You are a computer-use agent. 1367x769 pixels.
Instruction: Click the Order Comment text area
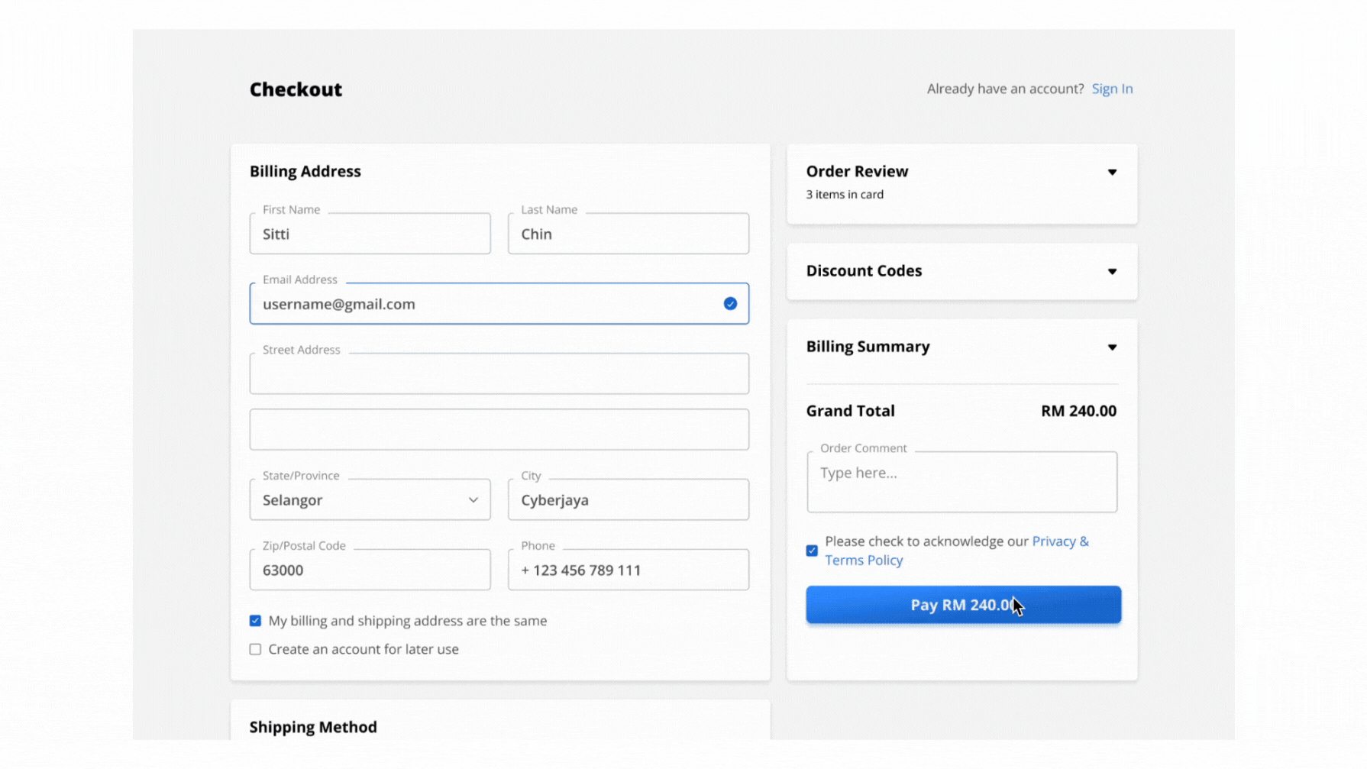point(961,483)
